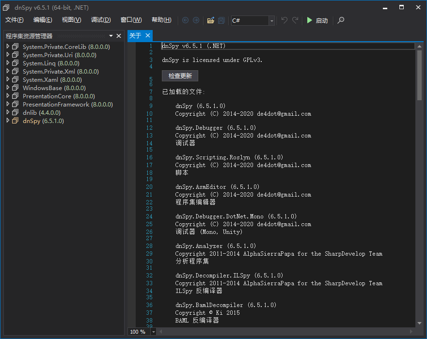Click the System.Private.Xml assembly icon
The height and width of the screenshot is (339, 427).
pos(16,71)
